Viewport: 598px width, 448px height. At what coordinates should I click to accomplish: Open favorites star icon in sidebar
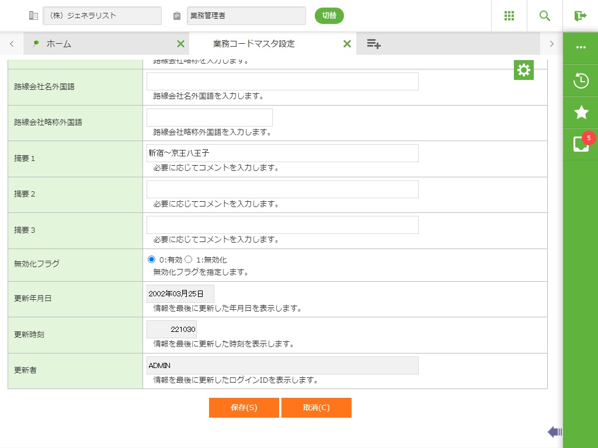click(580, 113)
